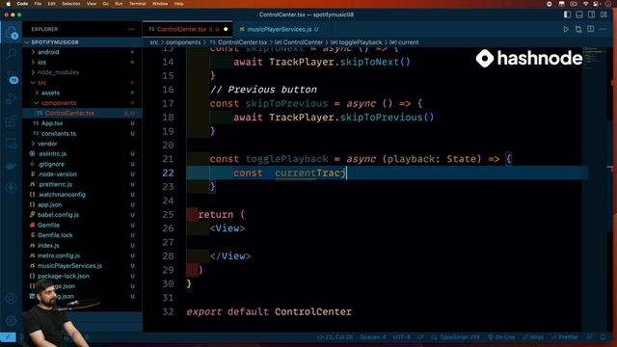The height and width of the screenshot is (347, 617).
Task: Open the Run and Debug view
Action: 11,99
